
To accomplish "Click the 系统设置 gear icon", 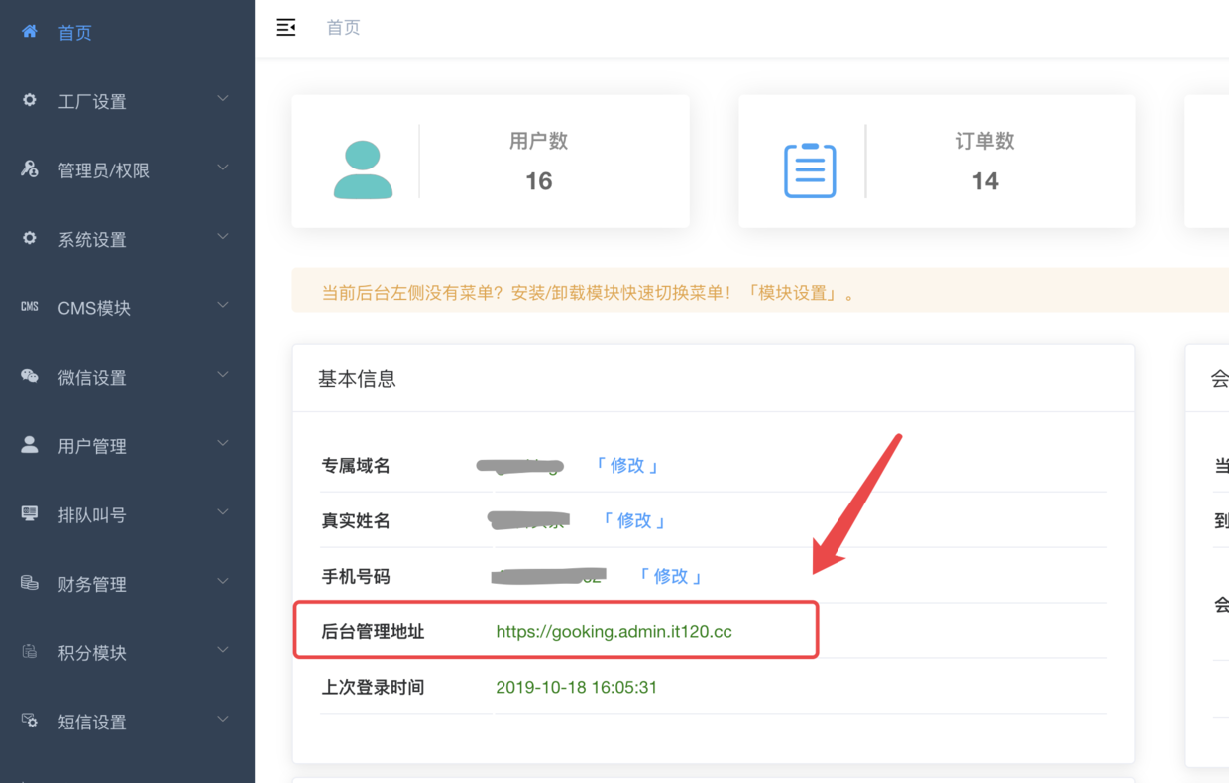I will pyautogui.click(x=30, y=238).
